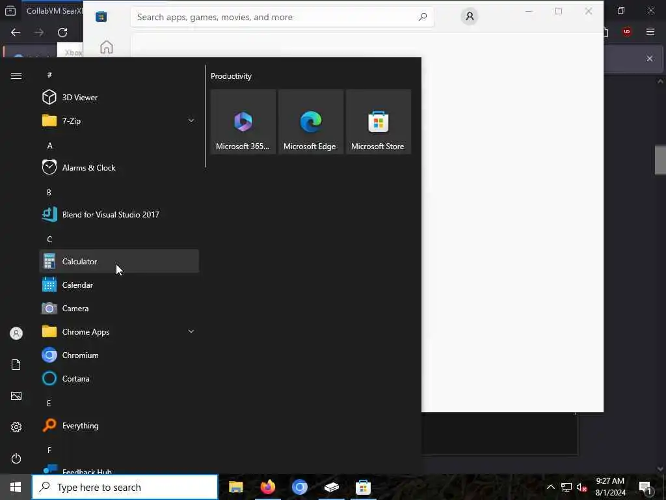Launch Alarms & Clock

119,167
